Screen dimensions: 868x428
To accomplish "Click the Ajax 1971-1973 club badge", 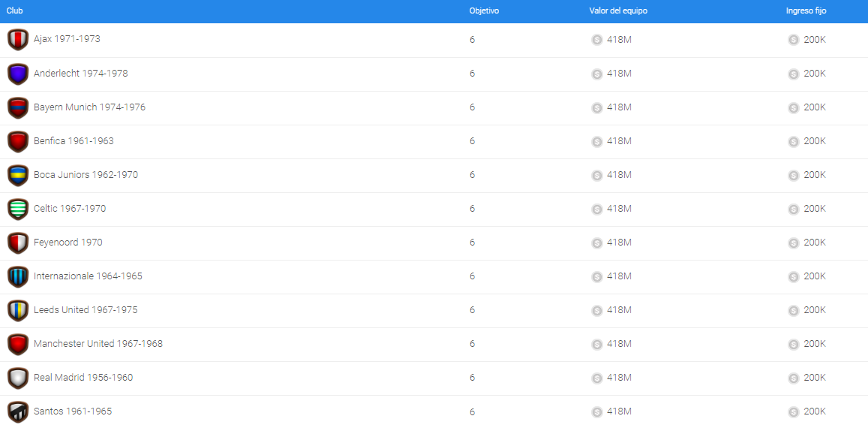I will point(18,40).
